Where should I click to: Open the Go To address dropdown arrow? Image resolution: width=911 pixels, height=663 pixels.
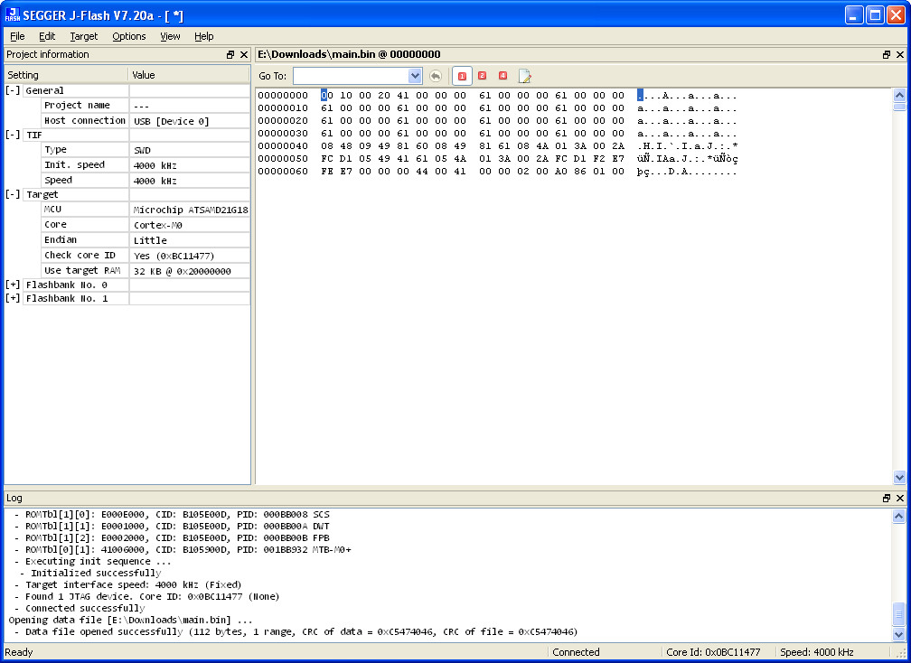[415, 76]
